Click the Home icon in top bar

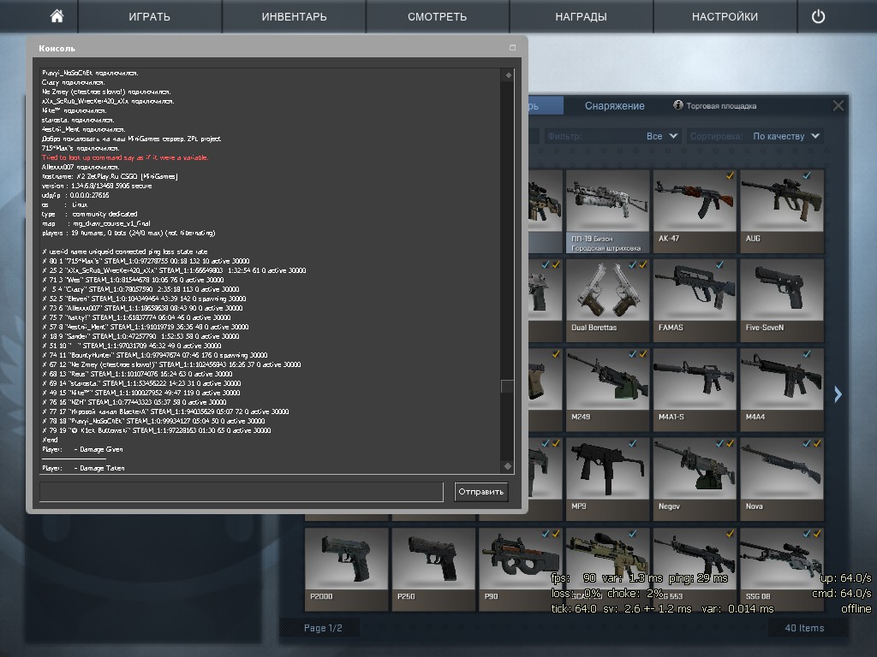[x=57, y=16]
